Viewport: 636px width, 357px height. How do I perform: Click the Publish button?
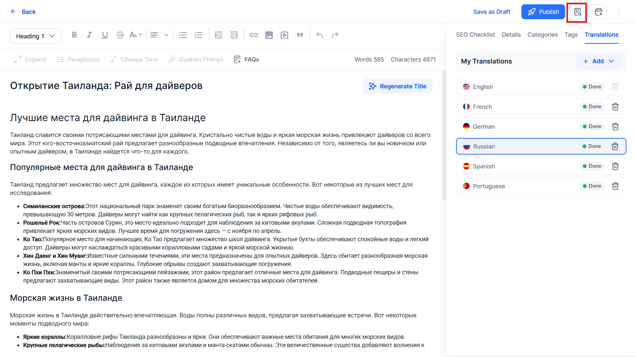tap(543, 12)
